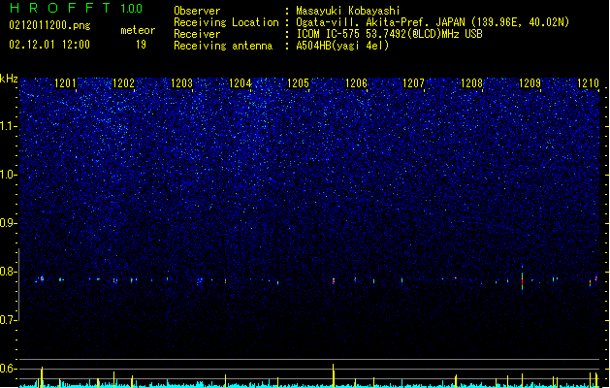Click the 1.1 kHz axis tick label
The image size is (610, 388).
8,126
